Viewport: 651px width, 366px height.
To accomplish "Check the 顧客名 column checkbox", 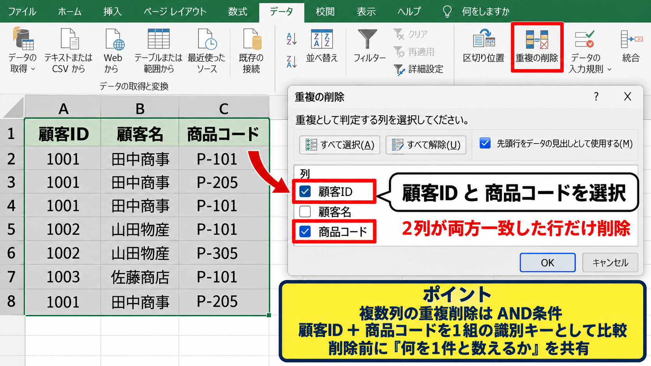I will pyautogui.click(x=305, y=212).
